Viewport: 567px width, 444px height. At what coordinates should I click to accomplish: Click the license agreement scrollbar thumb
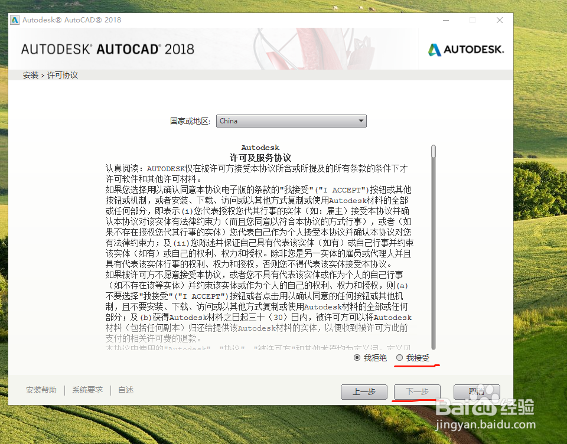[434, 152]
